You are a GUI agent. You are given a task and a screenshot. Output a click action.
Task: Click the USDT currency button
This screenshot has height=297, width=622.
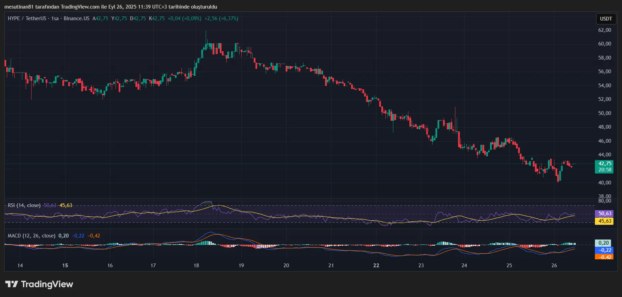tap(606, 19)
